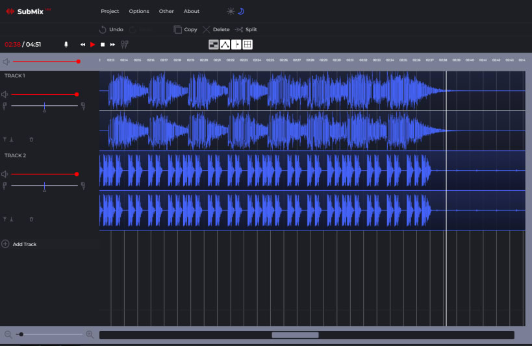Click the Track 2 volume slider
This screenshot has height=346, width=532.
(44, 174)
